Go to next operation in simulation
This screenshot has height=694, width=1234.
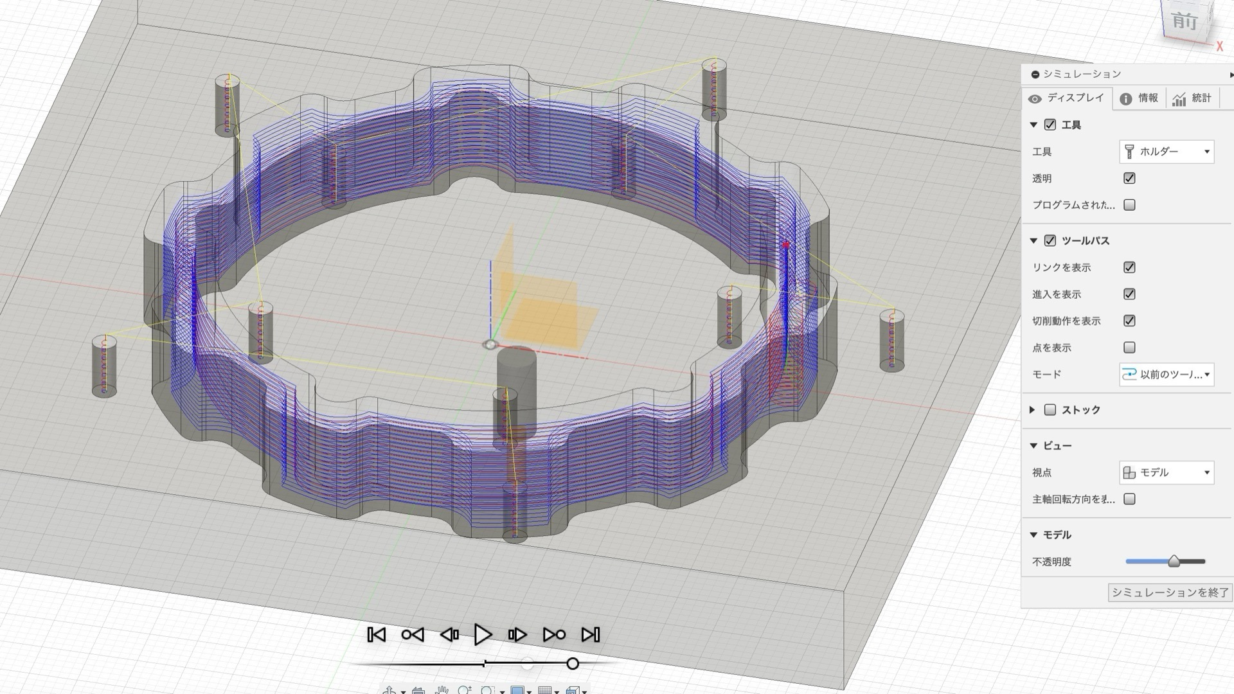[554, 635]
